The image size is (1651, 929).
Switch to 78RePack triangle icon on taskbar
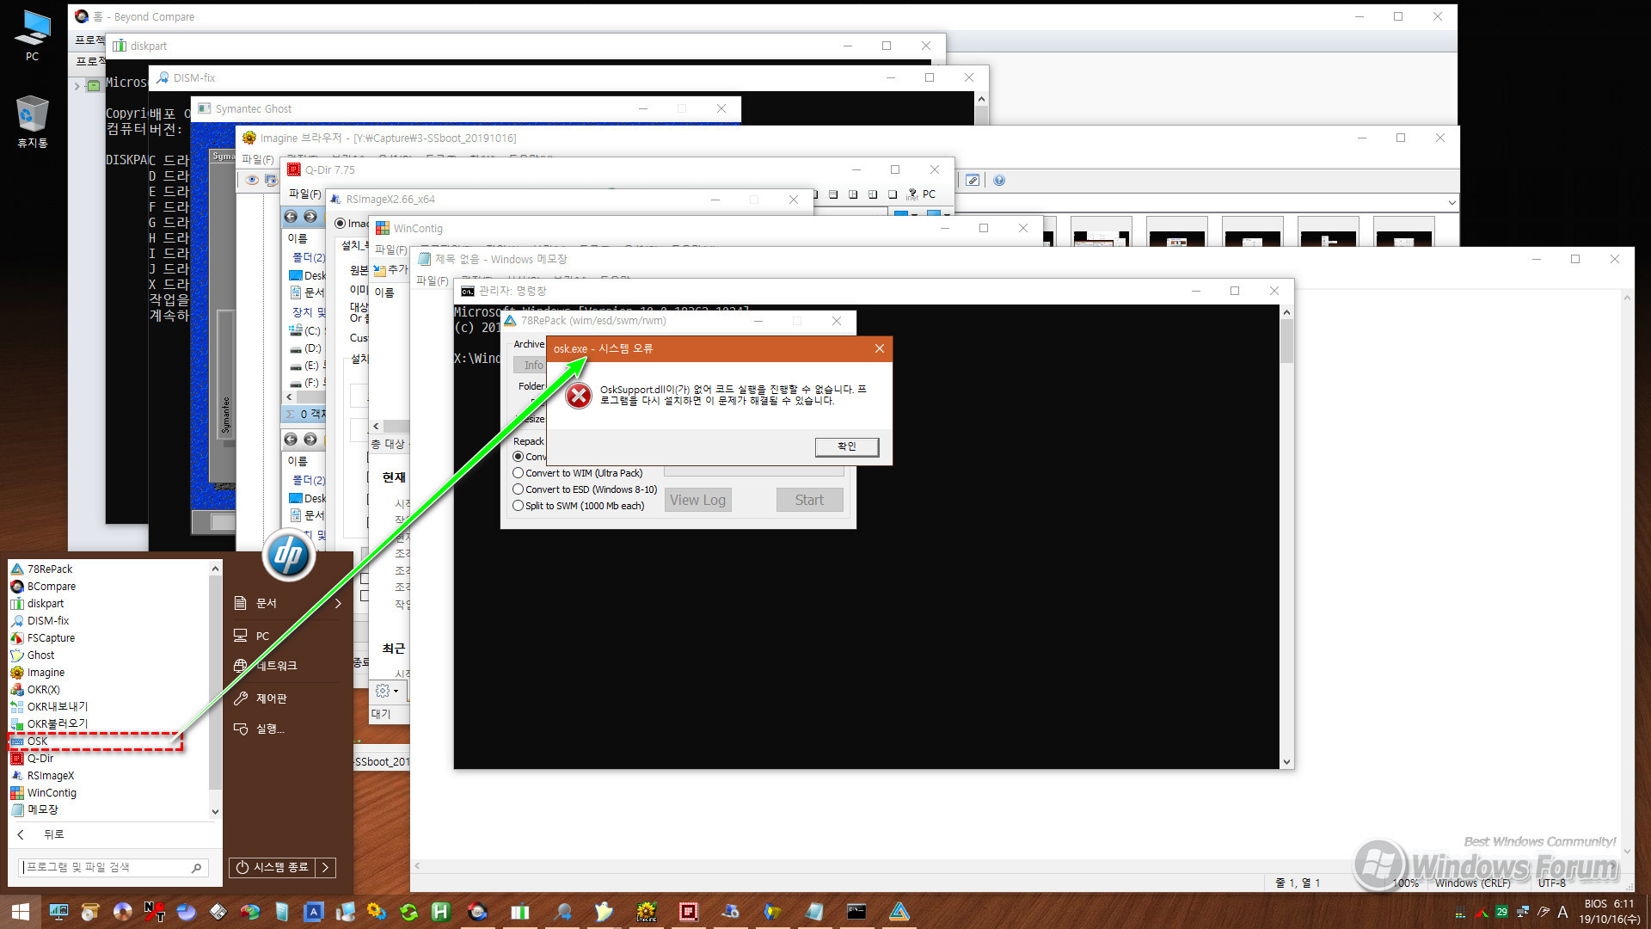coord(899,911)
